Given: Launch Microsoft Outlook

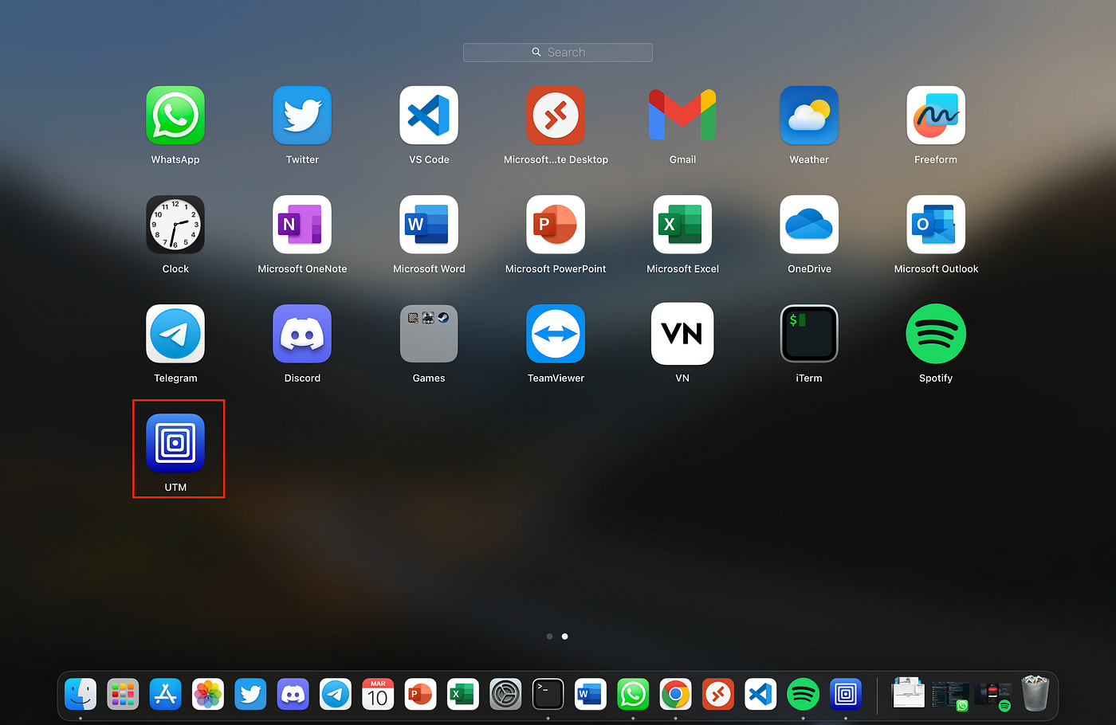Looking at the screenshot, I should [x=936, y=225].
